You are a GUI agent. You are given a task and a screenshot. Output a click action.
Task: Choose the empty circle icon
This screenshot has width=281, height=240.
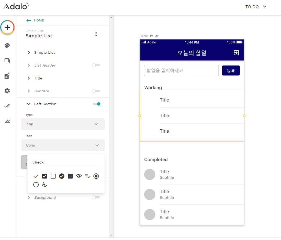[x=36, y=185]
